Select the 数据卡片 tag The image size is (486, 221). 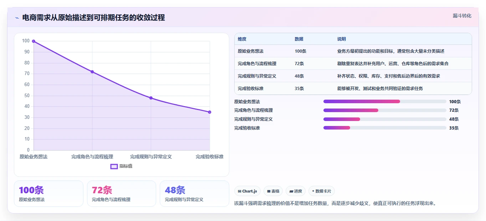(x=321, y=191)
